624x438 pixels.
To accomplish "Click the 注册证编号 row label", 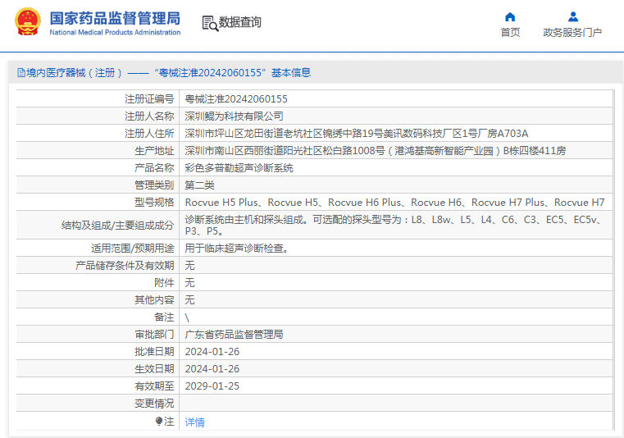I will click(149, 98).
